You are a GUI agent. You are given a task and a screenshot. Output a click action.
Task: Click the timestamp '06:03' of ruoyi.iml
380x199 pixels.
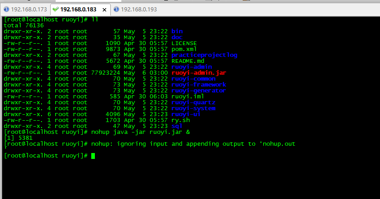point(158,97)
